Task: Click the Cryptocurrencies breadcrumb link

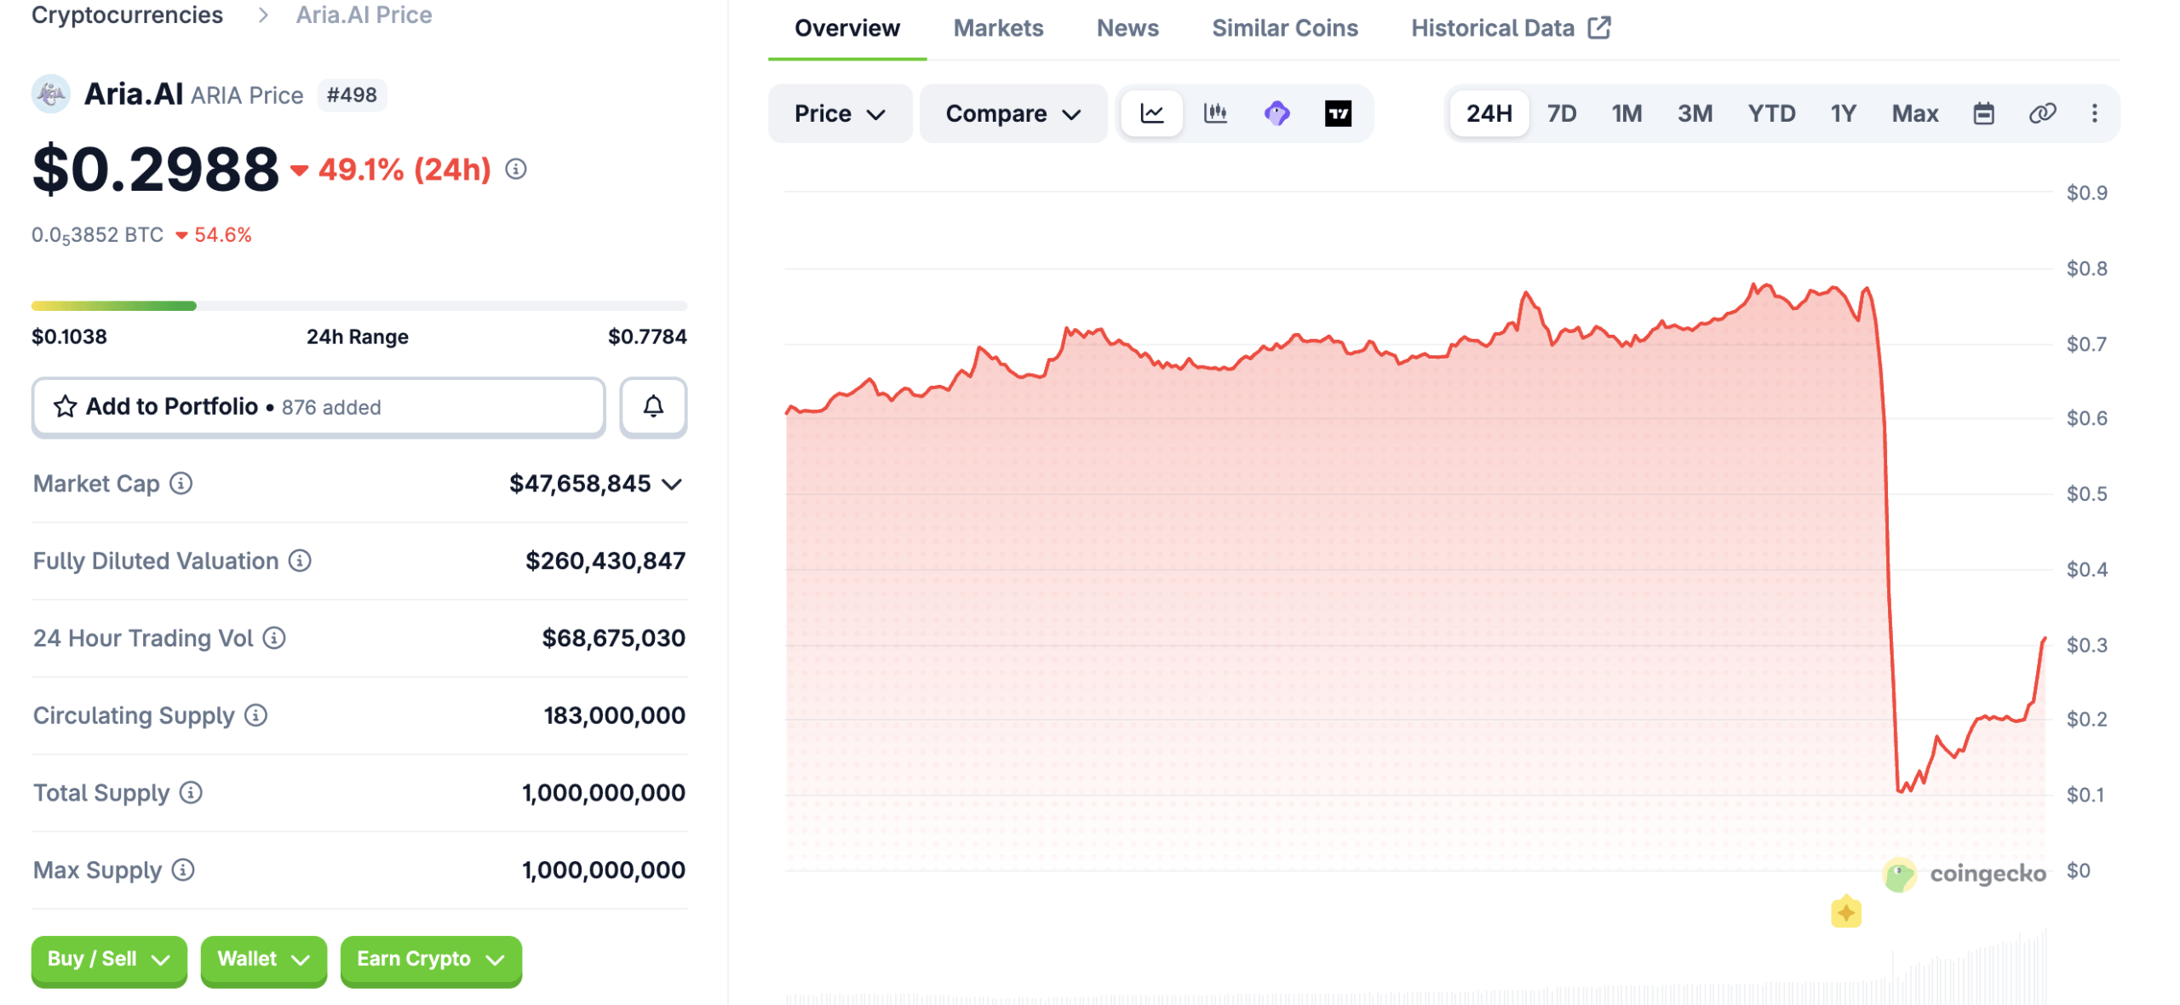Action: tap(127, 14)
